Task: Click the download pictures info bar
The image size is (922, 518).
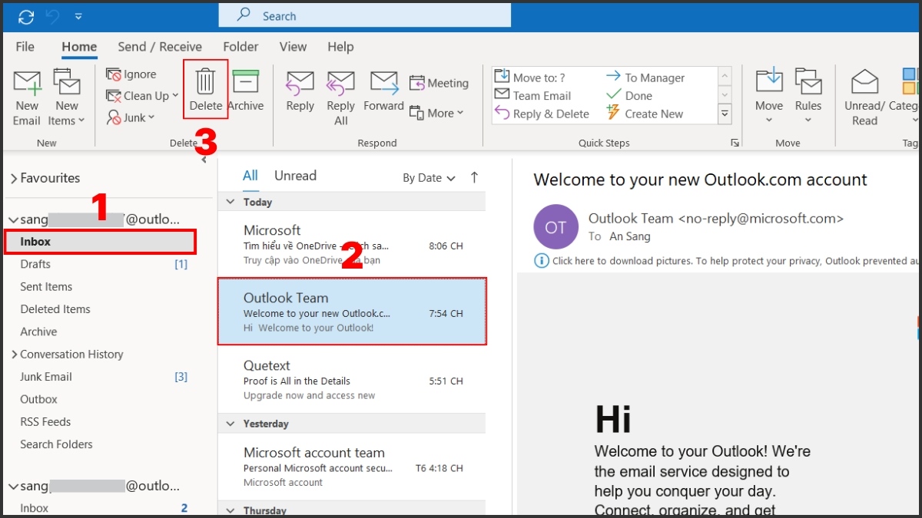Action: pyautogui.click(x=728, y=261)
